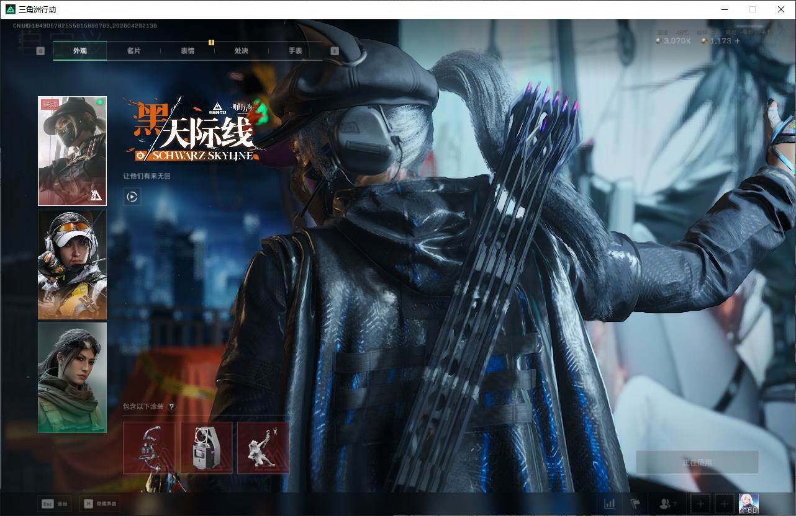Click the UID text at top left
The height and width of the screenshot is (516, 796).
click(x=85, y=26)
